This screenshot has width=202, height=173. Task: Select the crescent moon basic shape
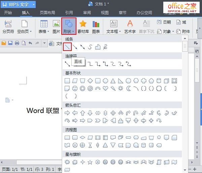(x=128, y=88)
